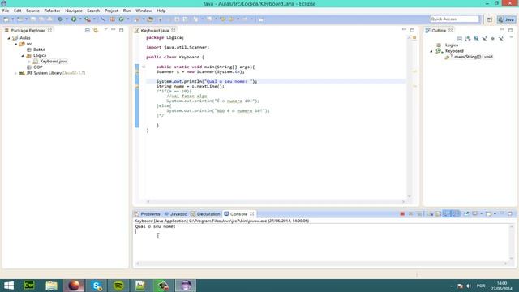Viewport: 519px width, 292px height.
Task: Switch to the Problems tab
Action: [148, 214]
